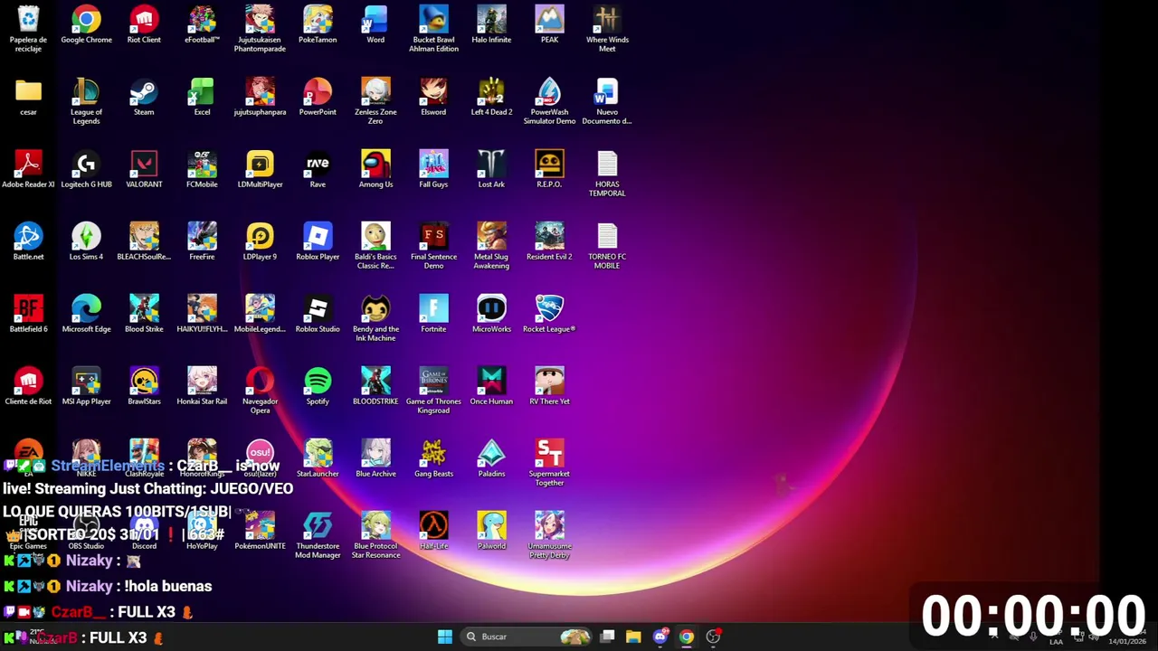
Task: Select the Final Sentence Demo icon
Action: click(x=433, y=245)
